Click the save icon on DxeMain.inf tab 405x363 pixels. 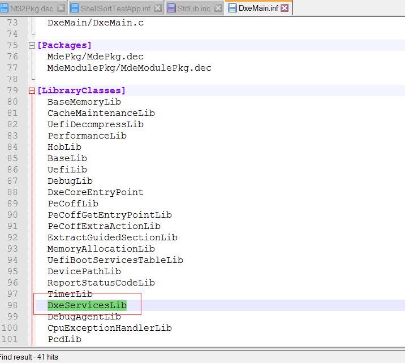[x=232, y=8]
